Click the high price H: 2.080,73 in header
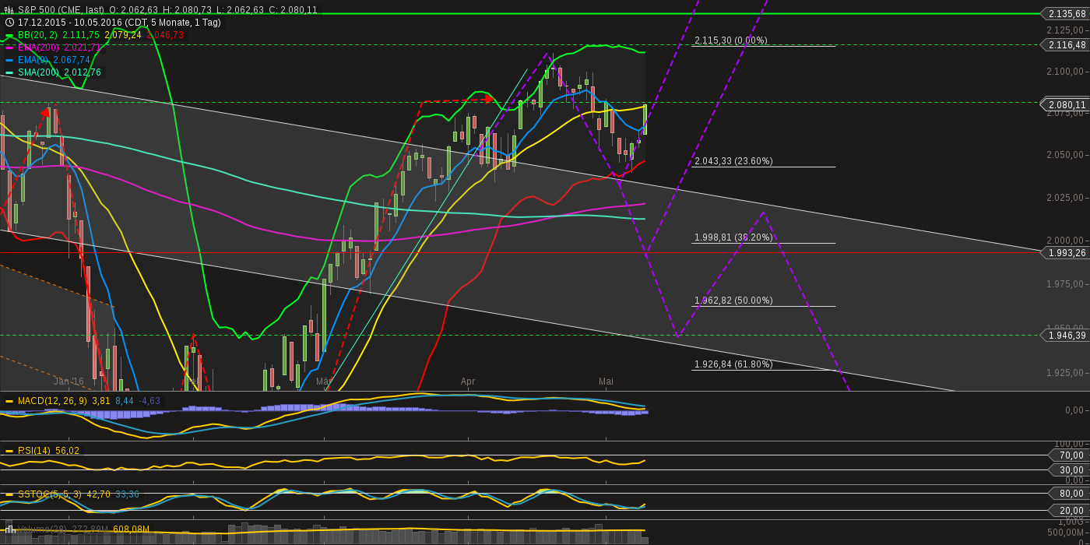The height and width of the screenshot is (545, 1090). (x=185, y=10)
